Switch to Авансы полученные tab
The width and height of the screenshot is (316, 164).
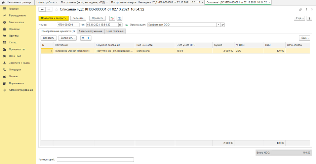[x=91, y=31]
